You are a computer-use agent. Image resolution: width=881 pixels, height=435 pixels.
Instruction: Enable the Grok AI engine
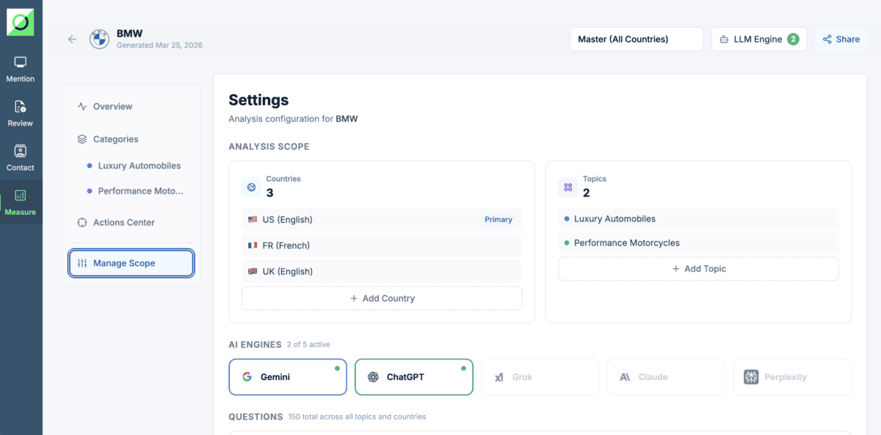tap(540, 377)
